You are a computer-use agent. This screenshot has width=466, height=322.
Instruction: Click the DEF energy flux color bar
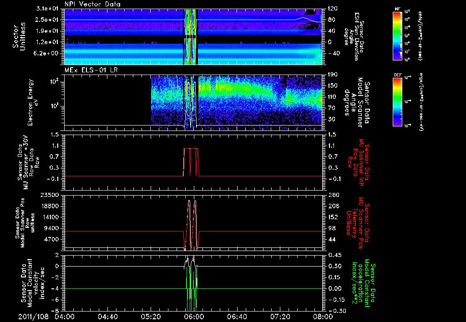tap(398, 102)
